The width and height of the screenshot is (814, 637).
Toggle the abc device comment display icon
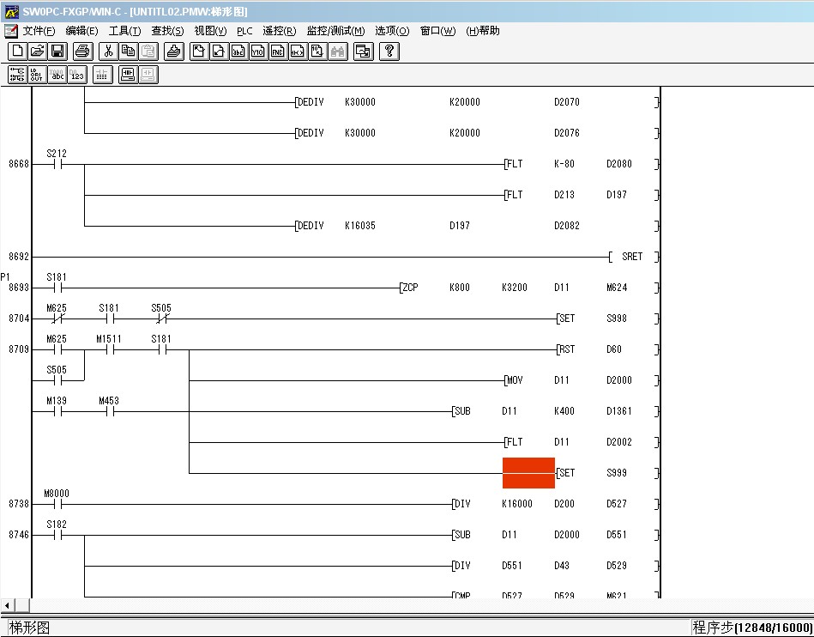coord(57,75)
